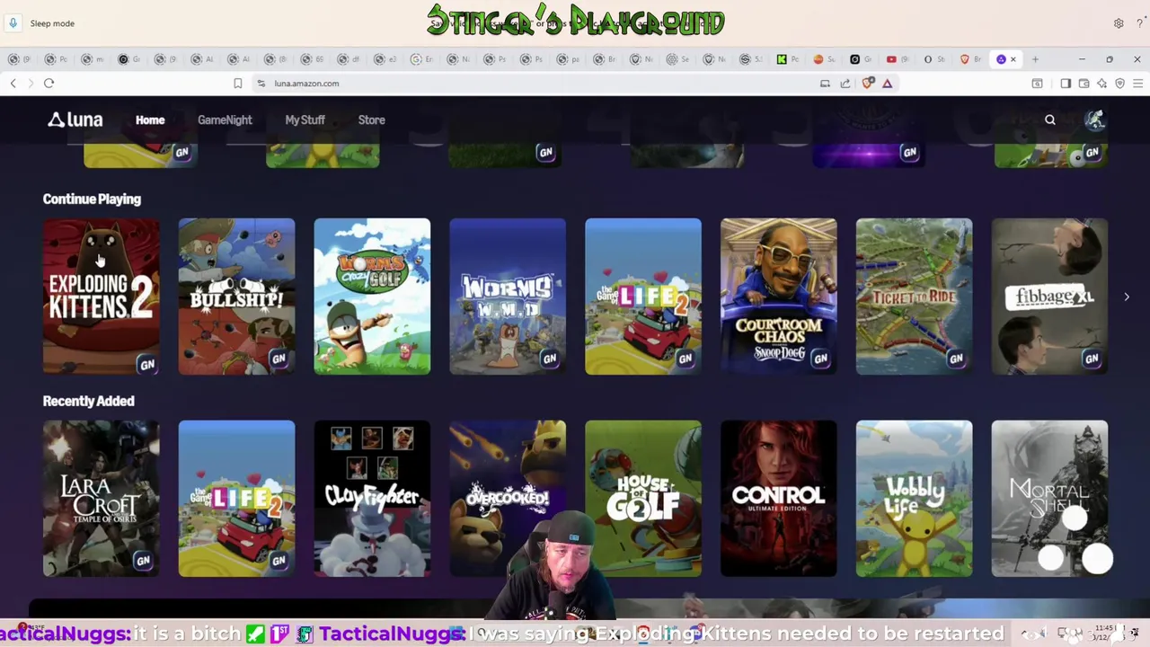
Task: Open settings gear at top right
Action: tap(1119, 23)
